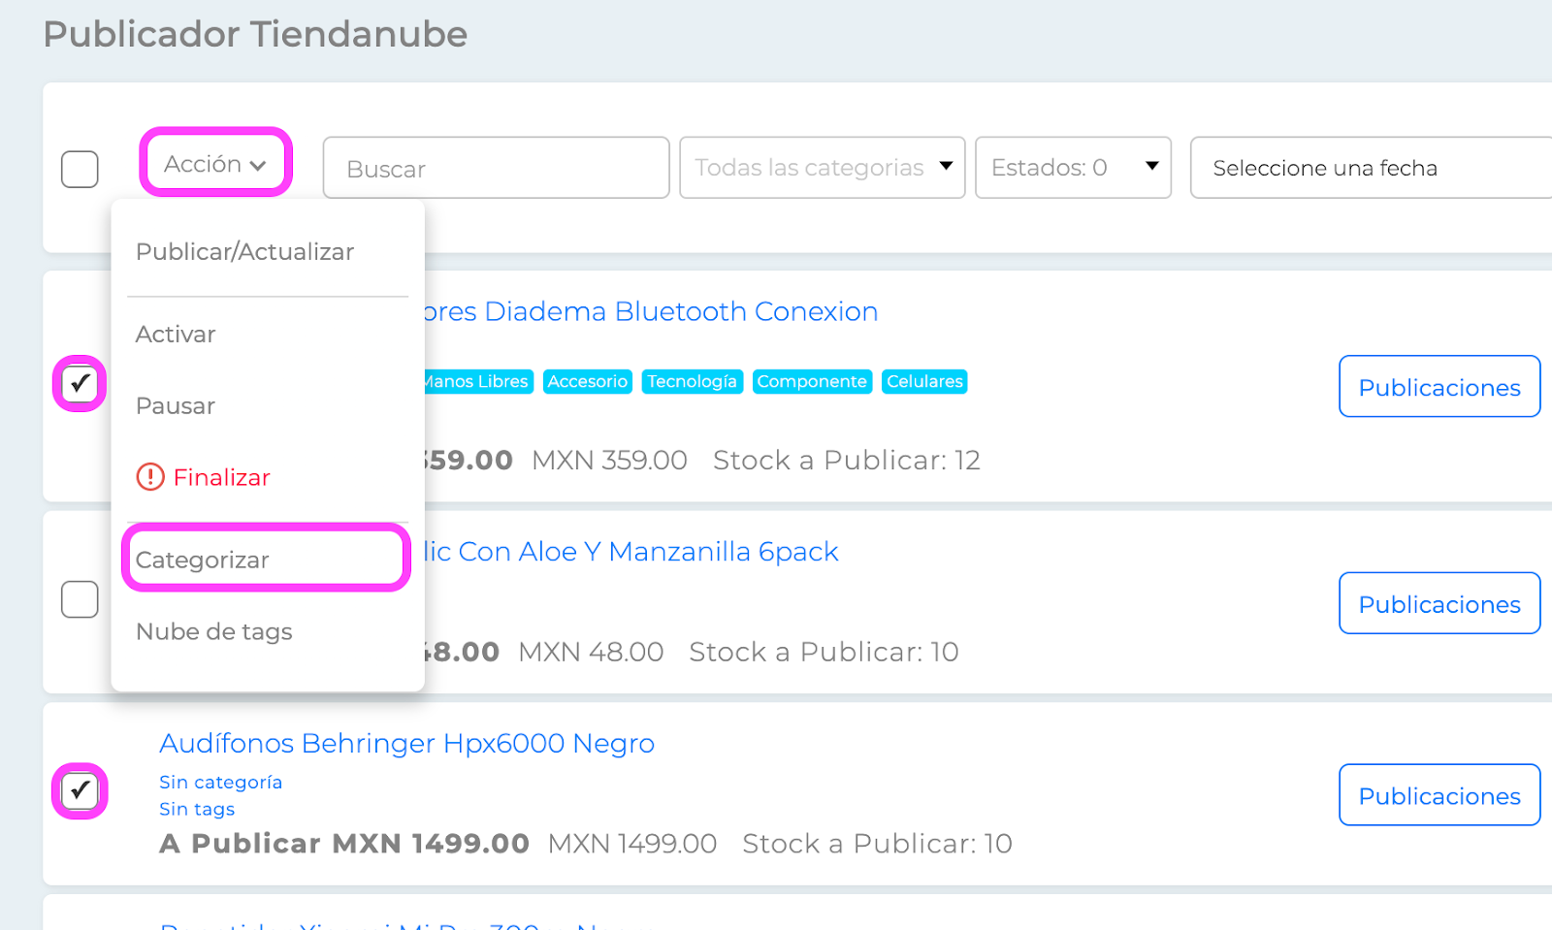Choose Publicar/Actualizar from the Acción menu
This screenshot has height=930, width=1552.
click(x=244, y=252)
